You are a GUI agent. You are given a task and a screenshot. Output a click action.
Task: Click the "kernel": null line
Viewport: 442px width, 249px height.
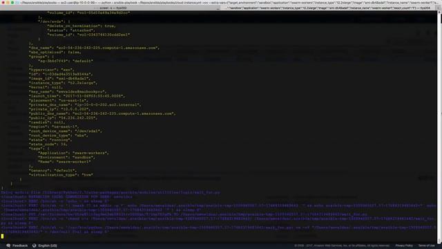tap(46, 87)
